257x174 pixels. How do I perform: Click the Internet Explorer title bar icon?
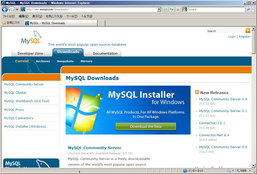[3, 3]
